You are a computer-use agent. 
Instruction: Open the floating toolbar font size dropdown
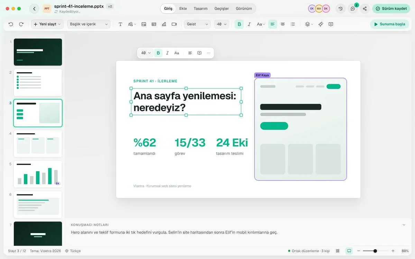(146, 53)
